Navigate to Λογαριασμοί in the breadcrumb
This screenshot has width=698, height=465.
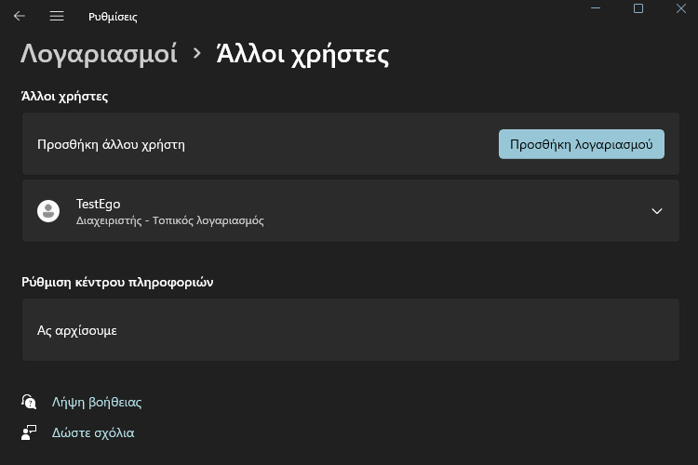pyautogui.click(x=99, y=54)
